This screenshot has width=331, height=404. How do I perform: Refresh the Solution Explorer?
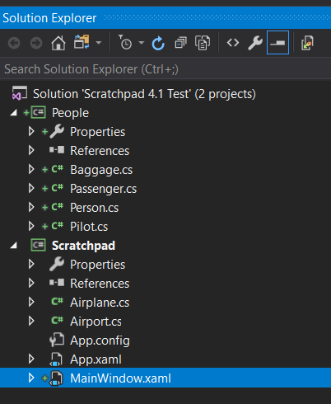[x=158, y=43]
